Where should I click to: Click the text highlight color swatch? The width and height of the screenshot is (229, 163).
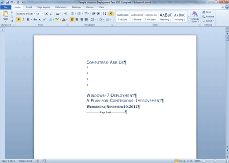(57, 20)
